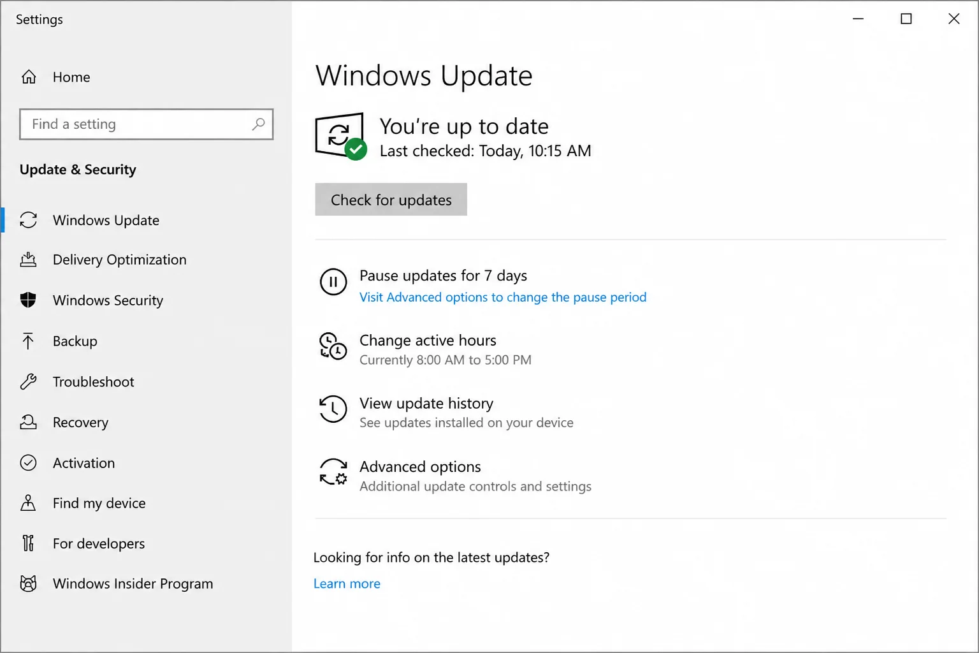Click the update status icon with green check
This screenshot has width=979, height=653.
pos(341,136)
